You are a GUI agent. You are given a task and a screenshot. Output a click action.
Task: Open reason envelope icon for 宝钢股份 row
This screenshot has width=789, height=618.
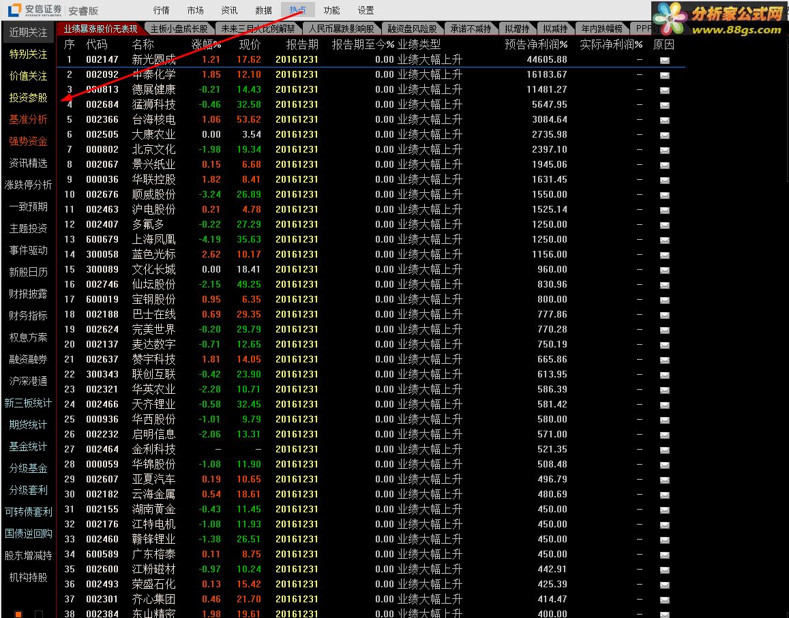665,300
